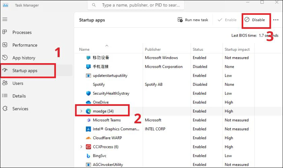
Task: Click the msedge browser icon
Action: click(88, 111)
